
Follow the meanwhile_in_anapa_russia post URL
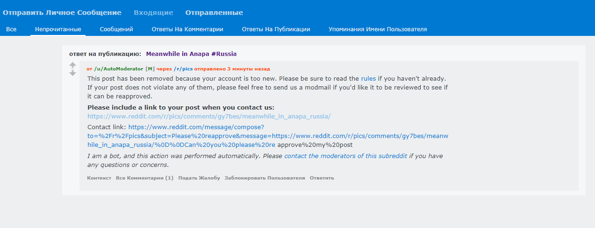[209, 116]
